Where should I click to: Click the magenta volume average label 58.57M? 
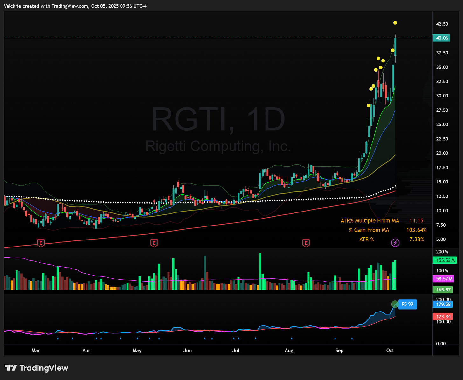click(443, 279)
